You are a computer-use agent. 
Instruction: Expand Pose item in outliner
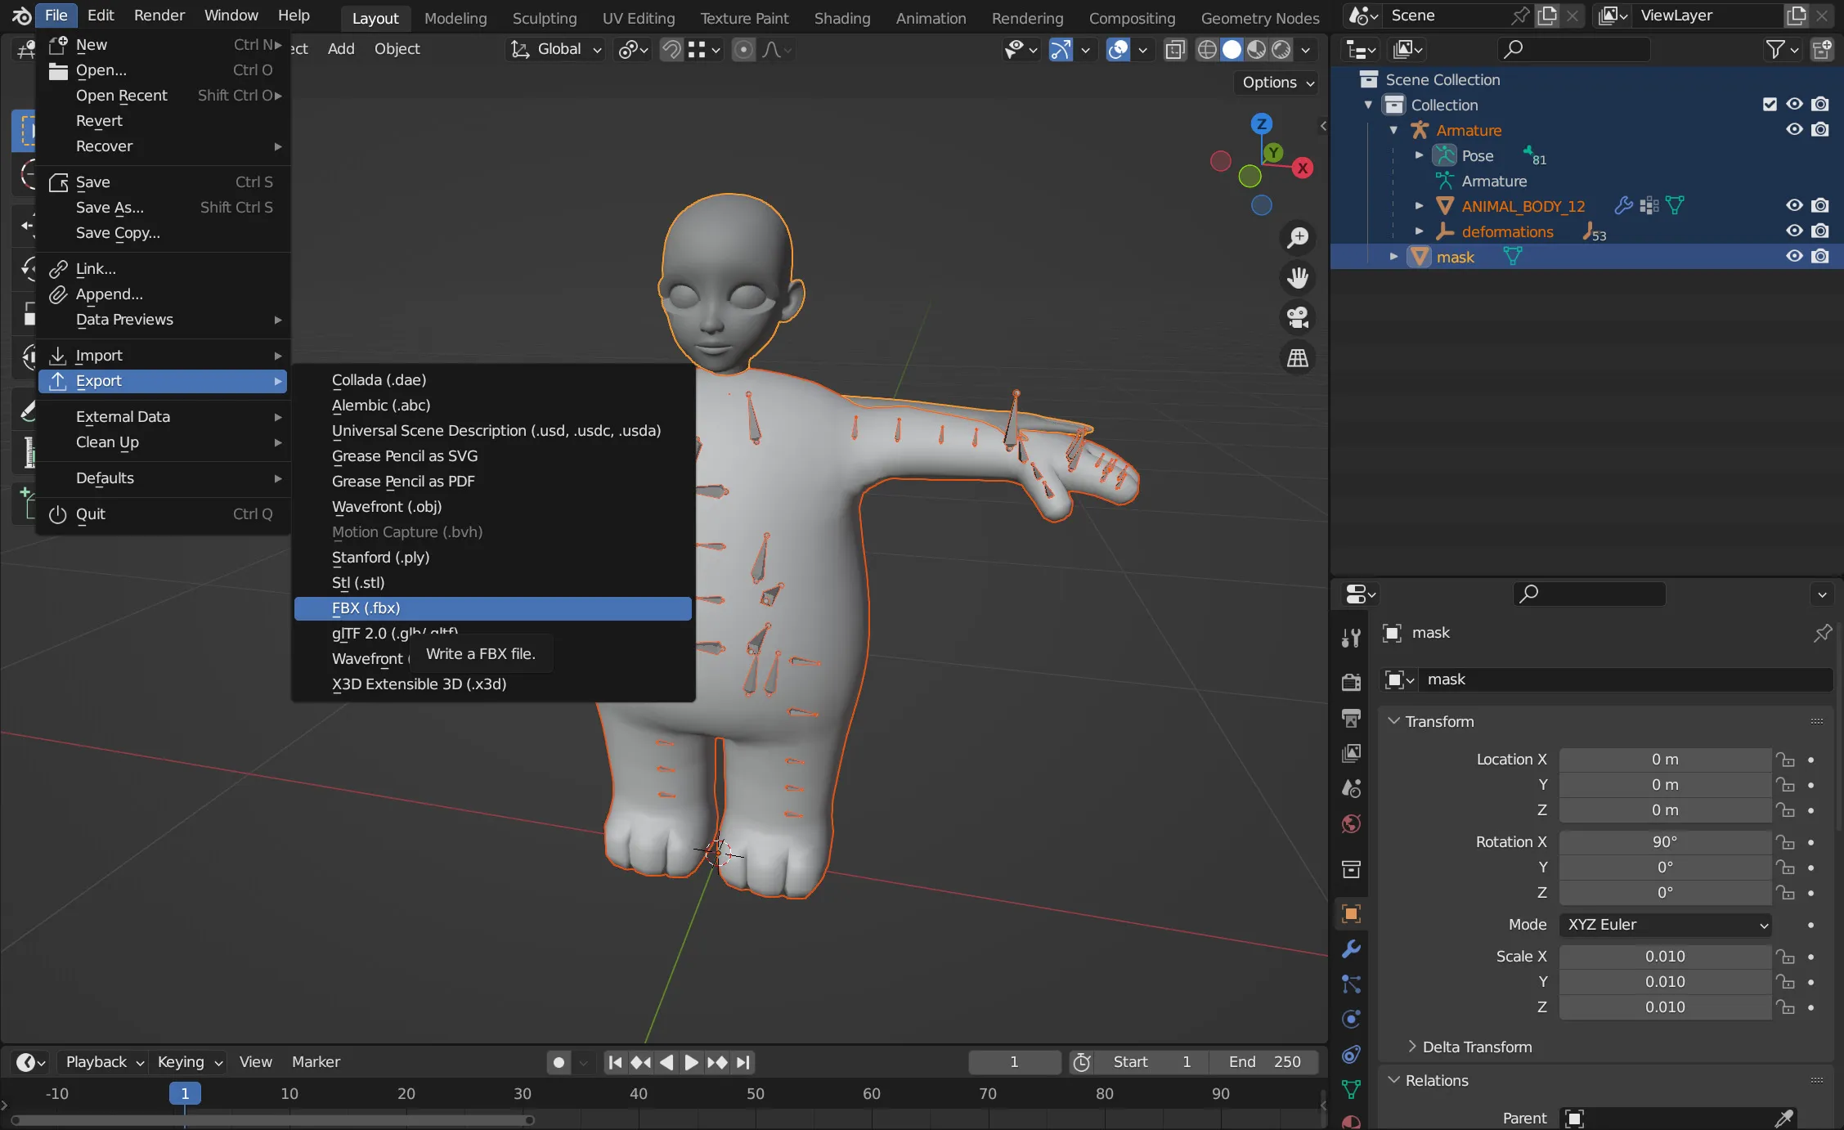pos(1419,155)
